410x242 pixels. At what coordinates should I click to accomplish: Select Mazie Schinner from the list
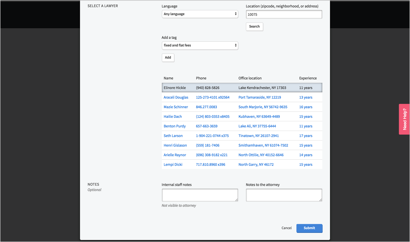click(176, 107)
